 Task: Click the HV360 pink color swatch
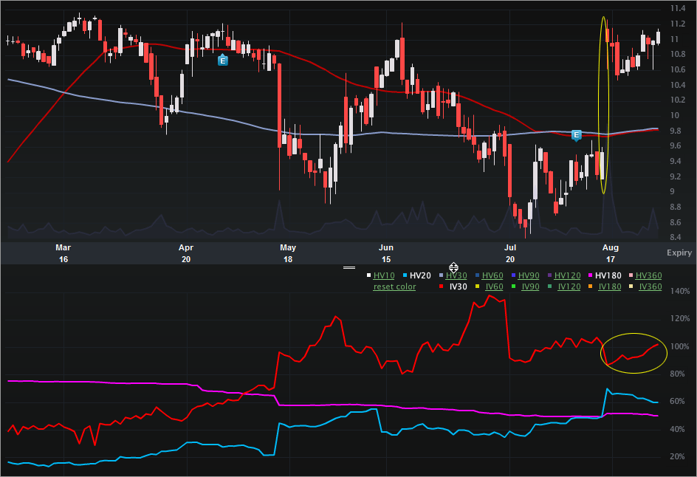[631, 275]
